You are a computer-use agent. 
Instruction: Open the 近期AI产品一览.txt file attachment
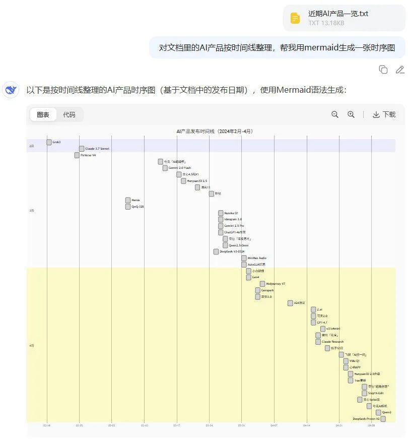point(344,18)
